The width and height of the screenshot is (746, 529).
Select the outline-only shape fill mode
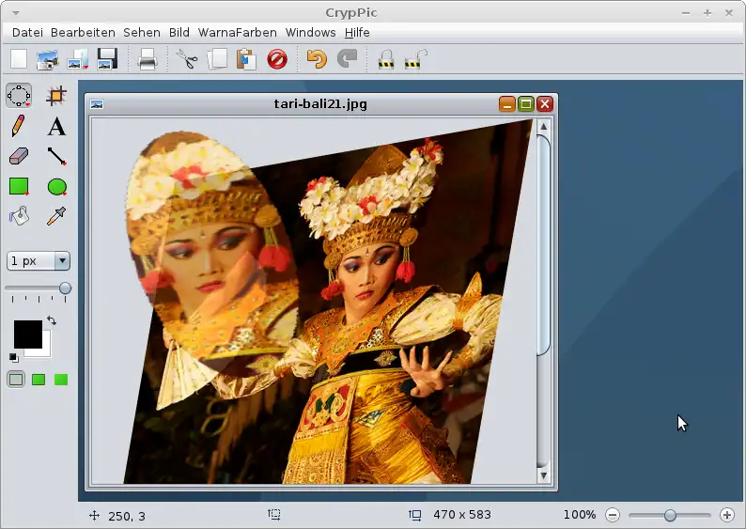(x=16, y=380)
